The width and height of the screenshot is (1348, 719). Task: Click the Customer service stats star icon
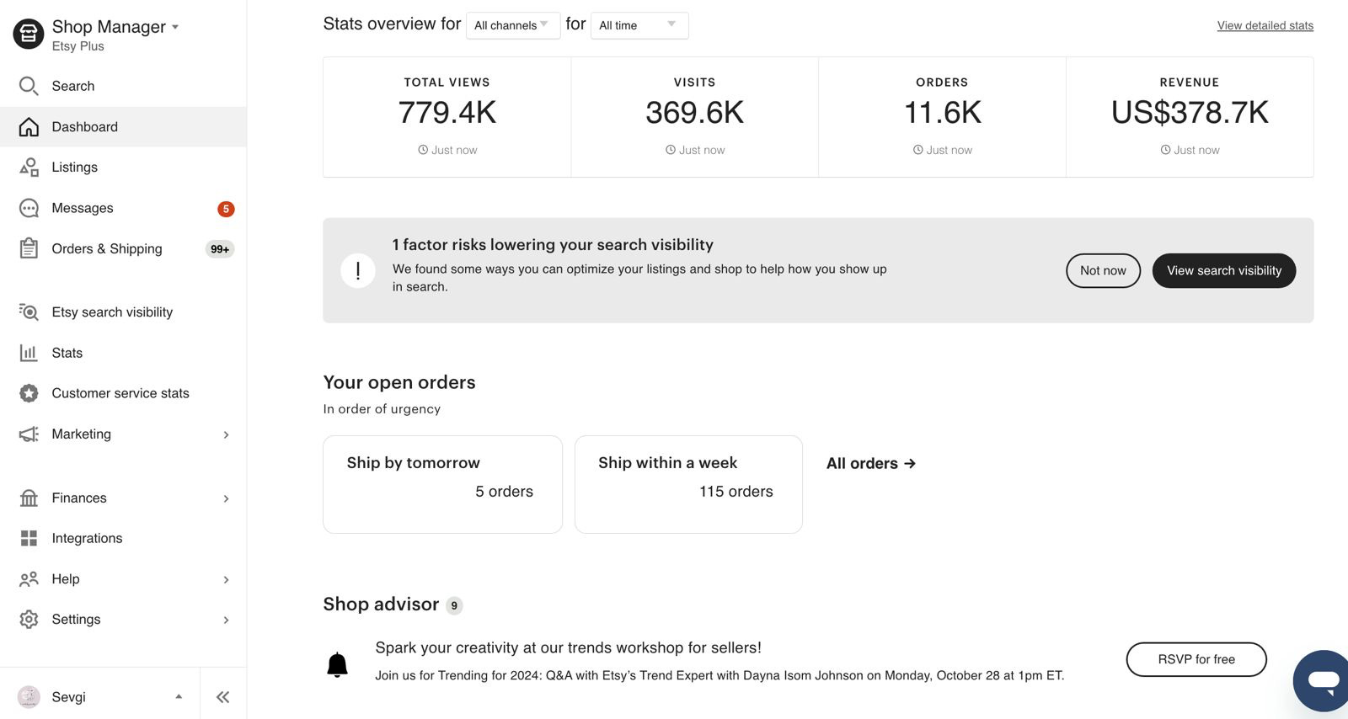coord(29,393)
